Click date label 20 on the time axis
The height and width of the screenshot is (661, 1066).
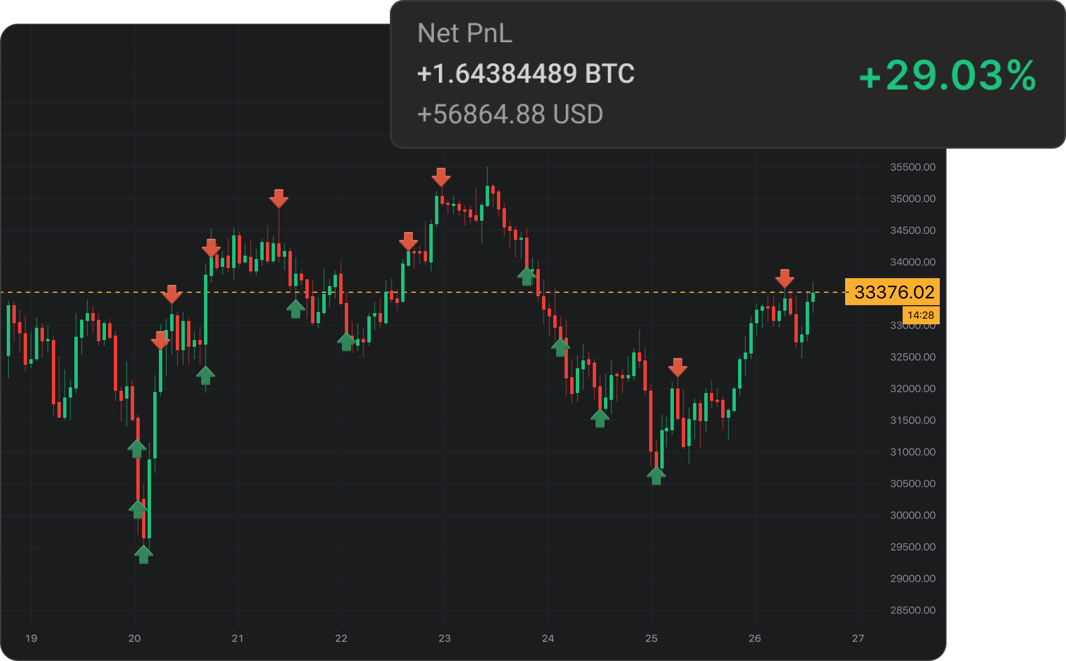[x=134, y=638]
